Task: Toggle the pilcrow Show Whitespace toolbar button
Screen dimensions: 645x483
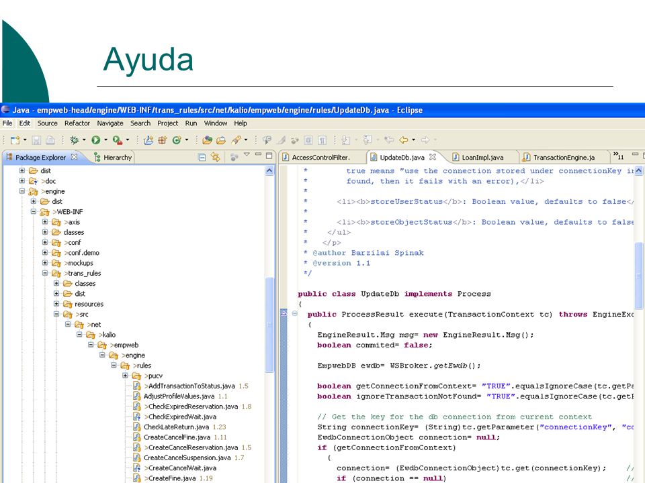Action: pos(322,140)
